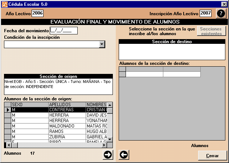Select the HUGO ALB name cell

click(97, 131)
